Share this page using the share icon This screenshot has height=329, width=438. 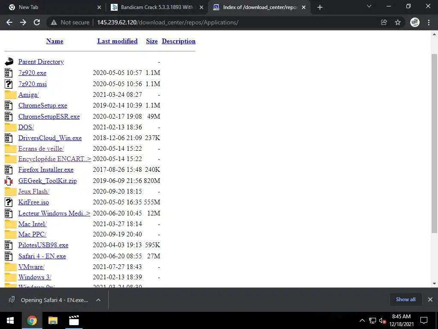point(384,22)
